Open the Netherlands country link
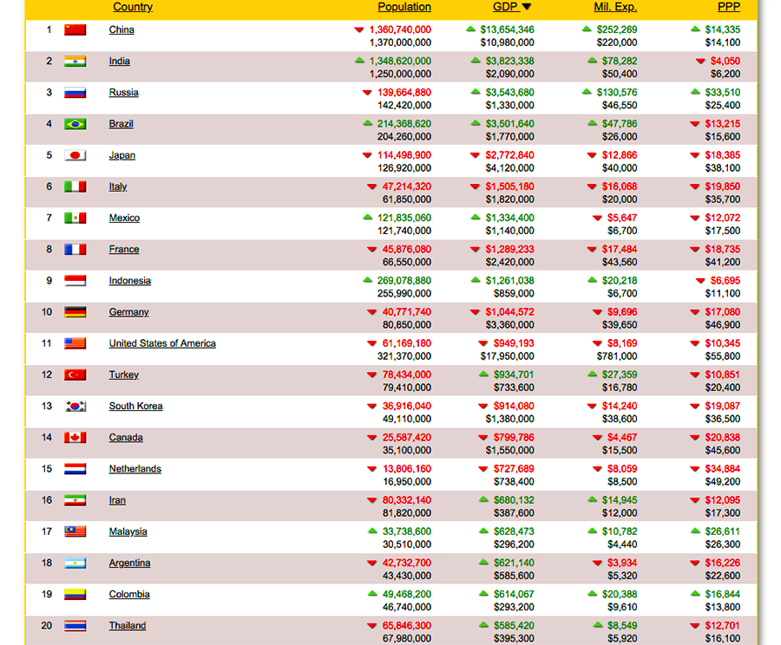Screen dimensions: 781x645 tap(135, 469)
